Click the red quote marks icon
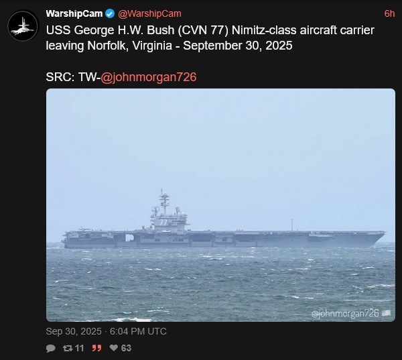The width and height of the screenshot is (402, 360). 96,348
